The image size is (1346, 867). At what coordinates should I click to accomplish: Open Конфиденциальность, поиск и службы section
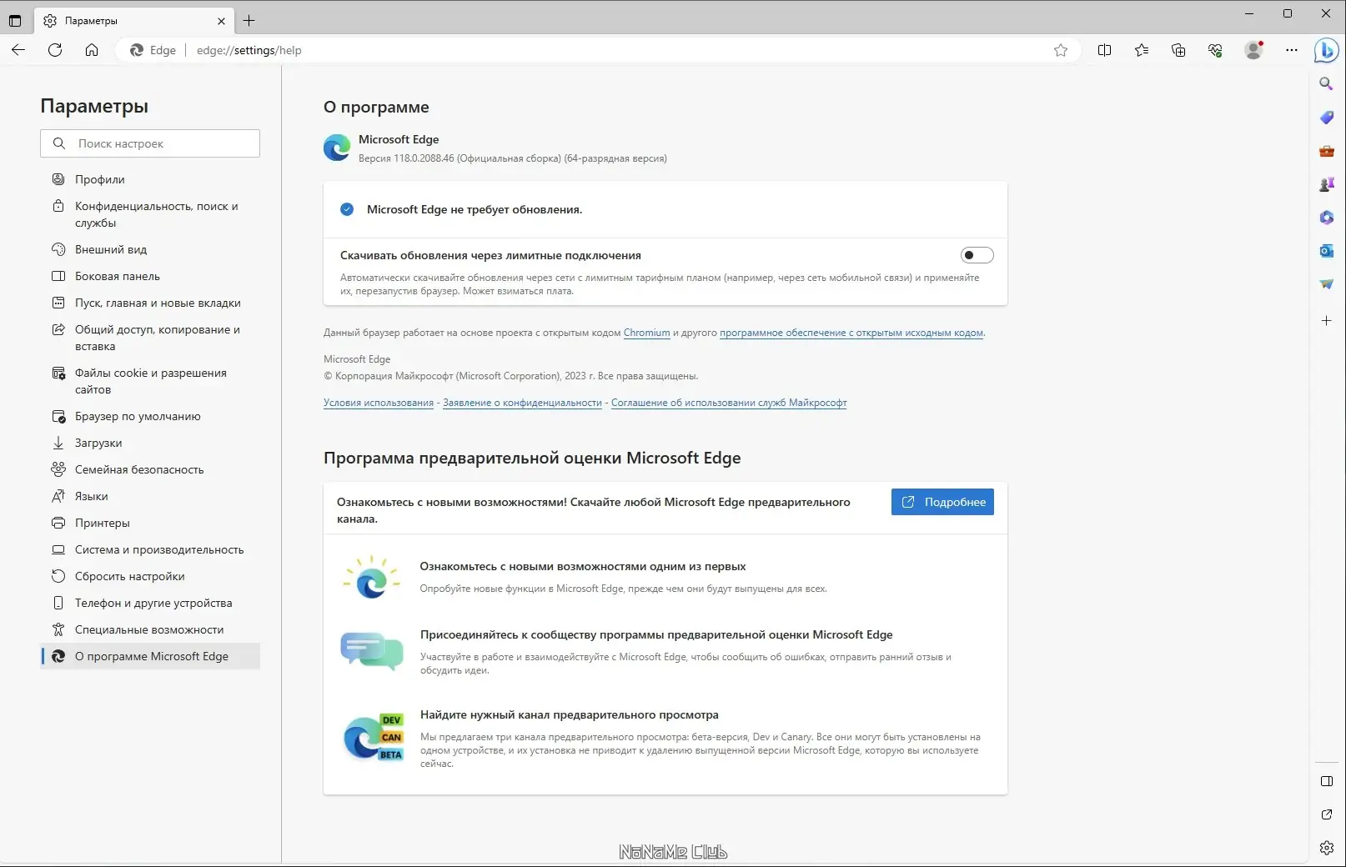(x=150, y=214)
